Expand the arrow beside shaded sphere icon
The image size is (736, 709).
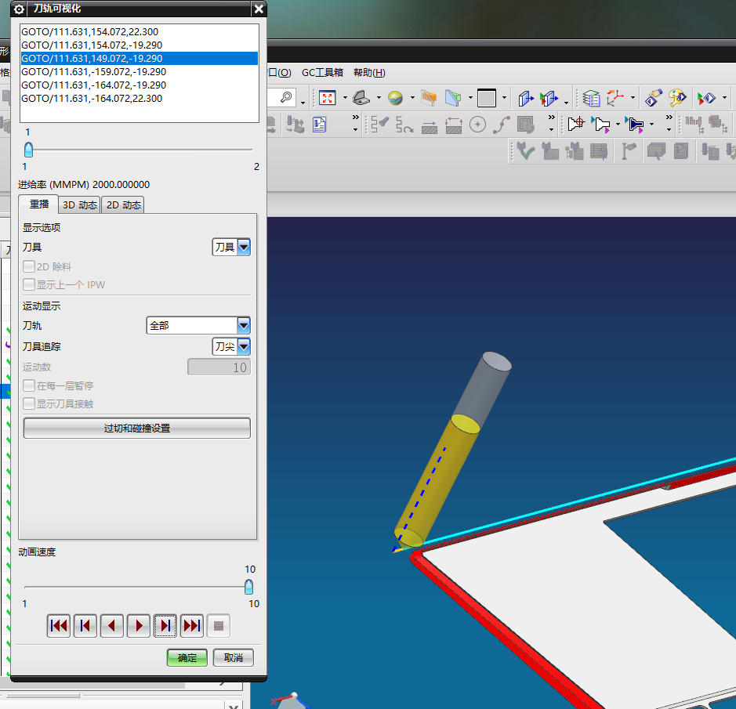[412, 98]
